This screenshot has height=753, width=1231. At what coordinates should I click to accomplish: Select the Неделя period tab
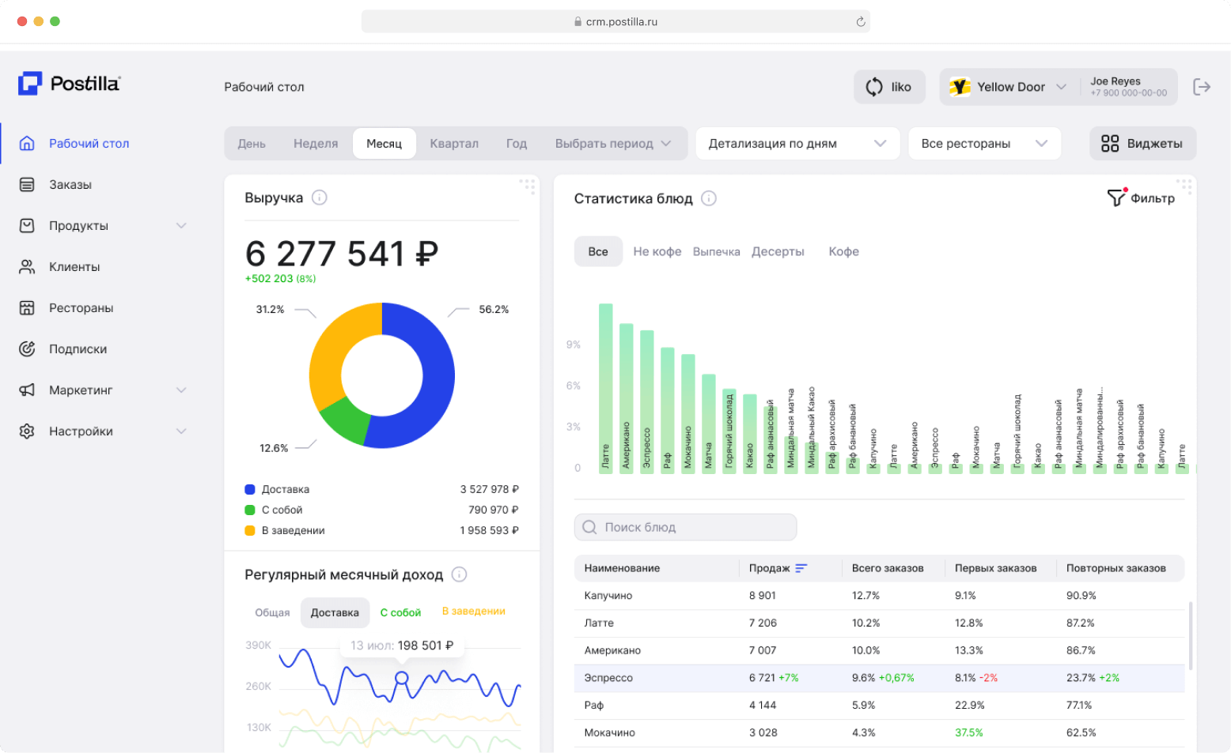pos(316,144)
